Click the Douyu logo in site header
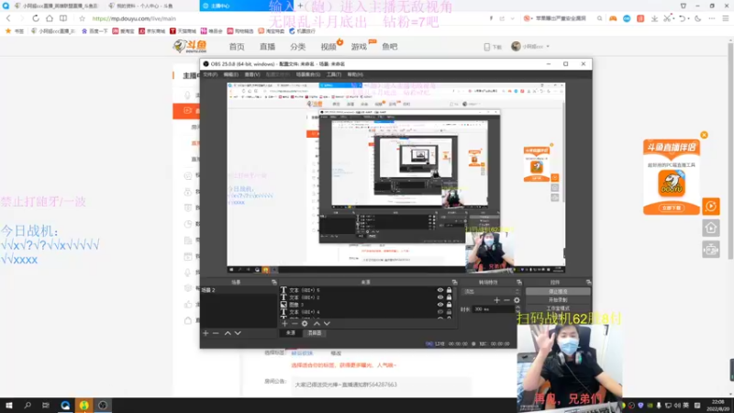This screenshot has height=413, width=734. [190, 47]
